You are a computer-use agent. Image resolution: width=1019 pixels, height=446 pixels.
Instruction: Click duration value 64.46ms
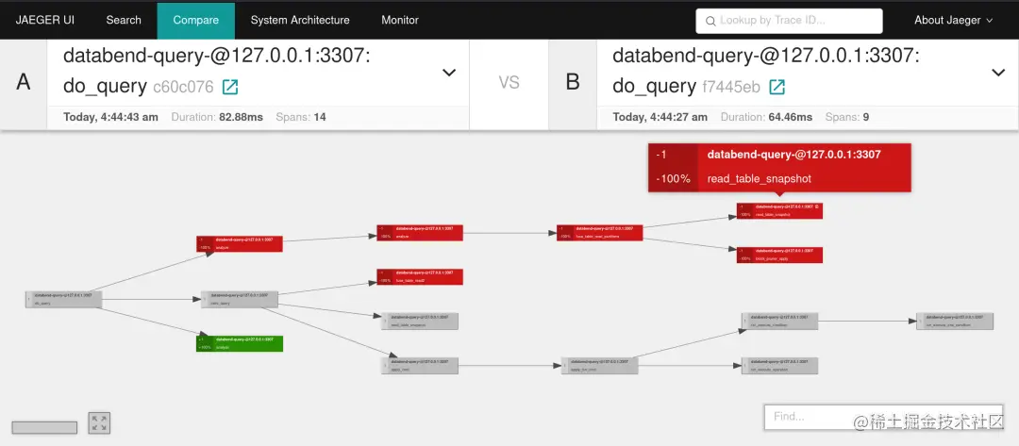click(791, 118)
